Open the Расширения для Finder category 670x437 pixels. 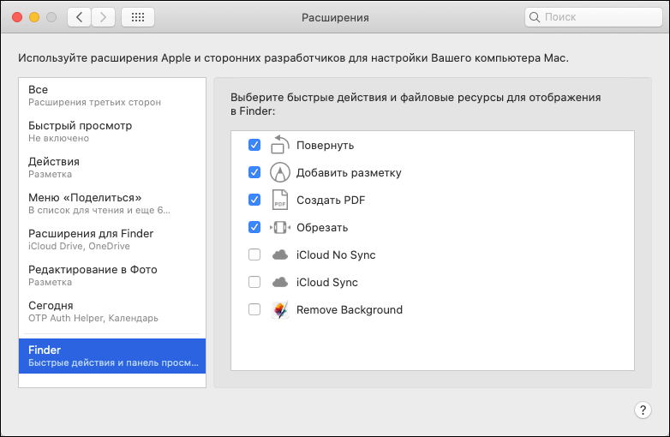pyautogui.click(x=112, y=239)
